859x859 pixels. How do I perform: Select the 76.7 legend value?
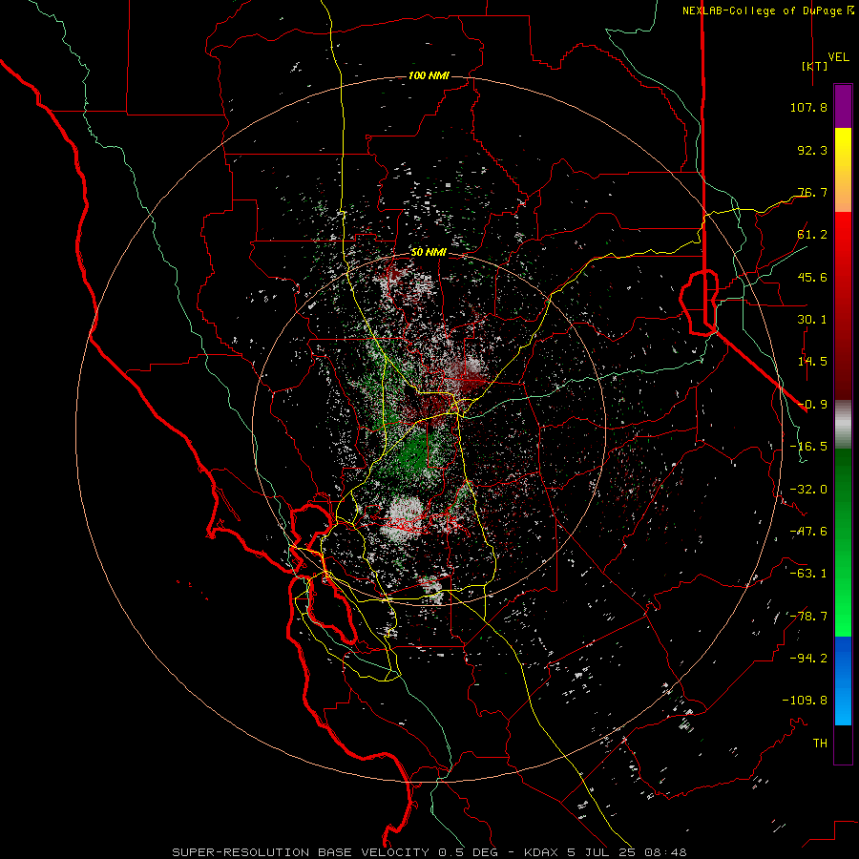[x=812, y=192]
